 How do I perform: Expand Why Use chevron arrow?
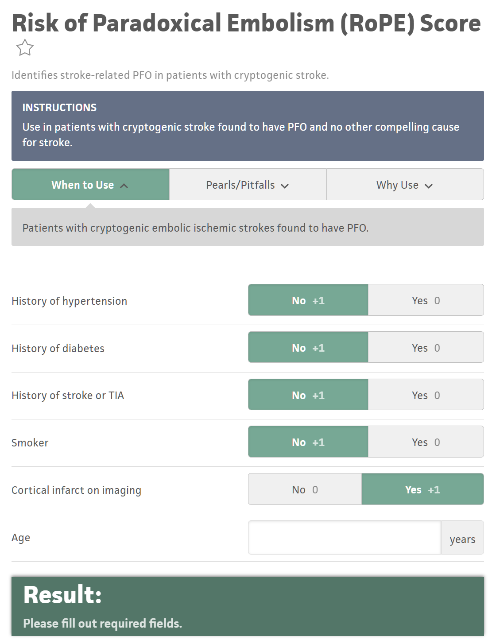(428, 186)
